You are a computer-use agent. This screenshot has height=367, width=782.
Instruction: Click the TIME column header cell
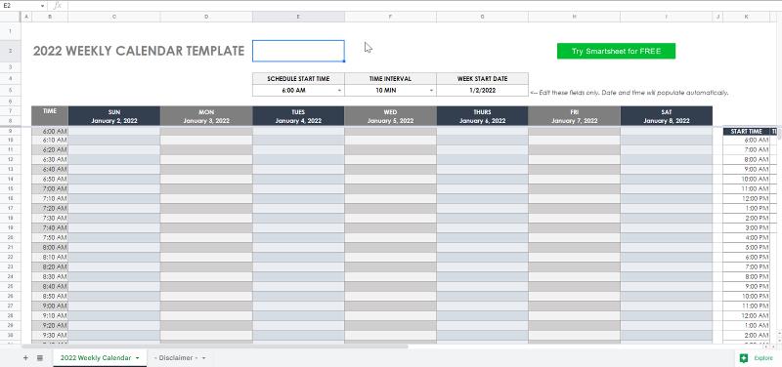coord(50,116)
